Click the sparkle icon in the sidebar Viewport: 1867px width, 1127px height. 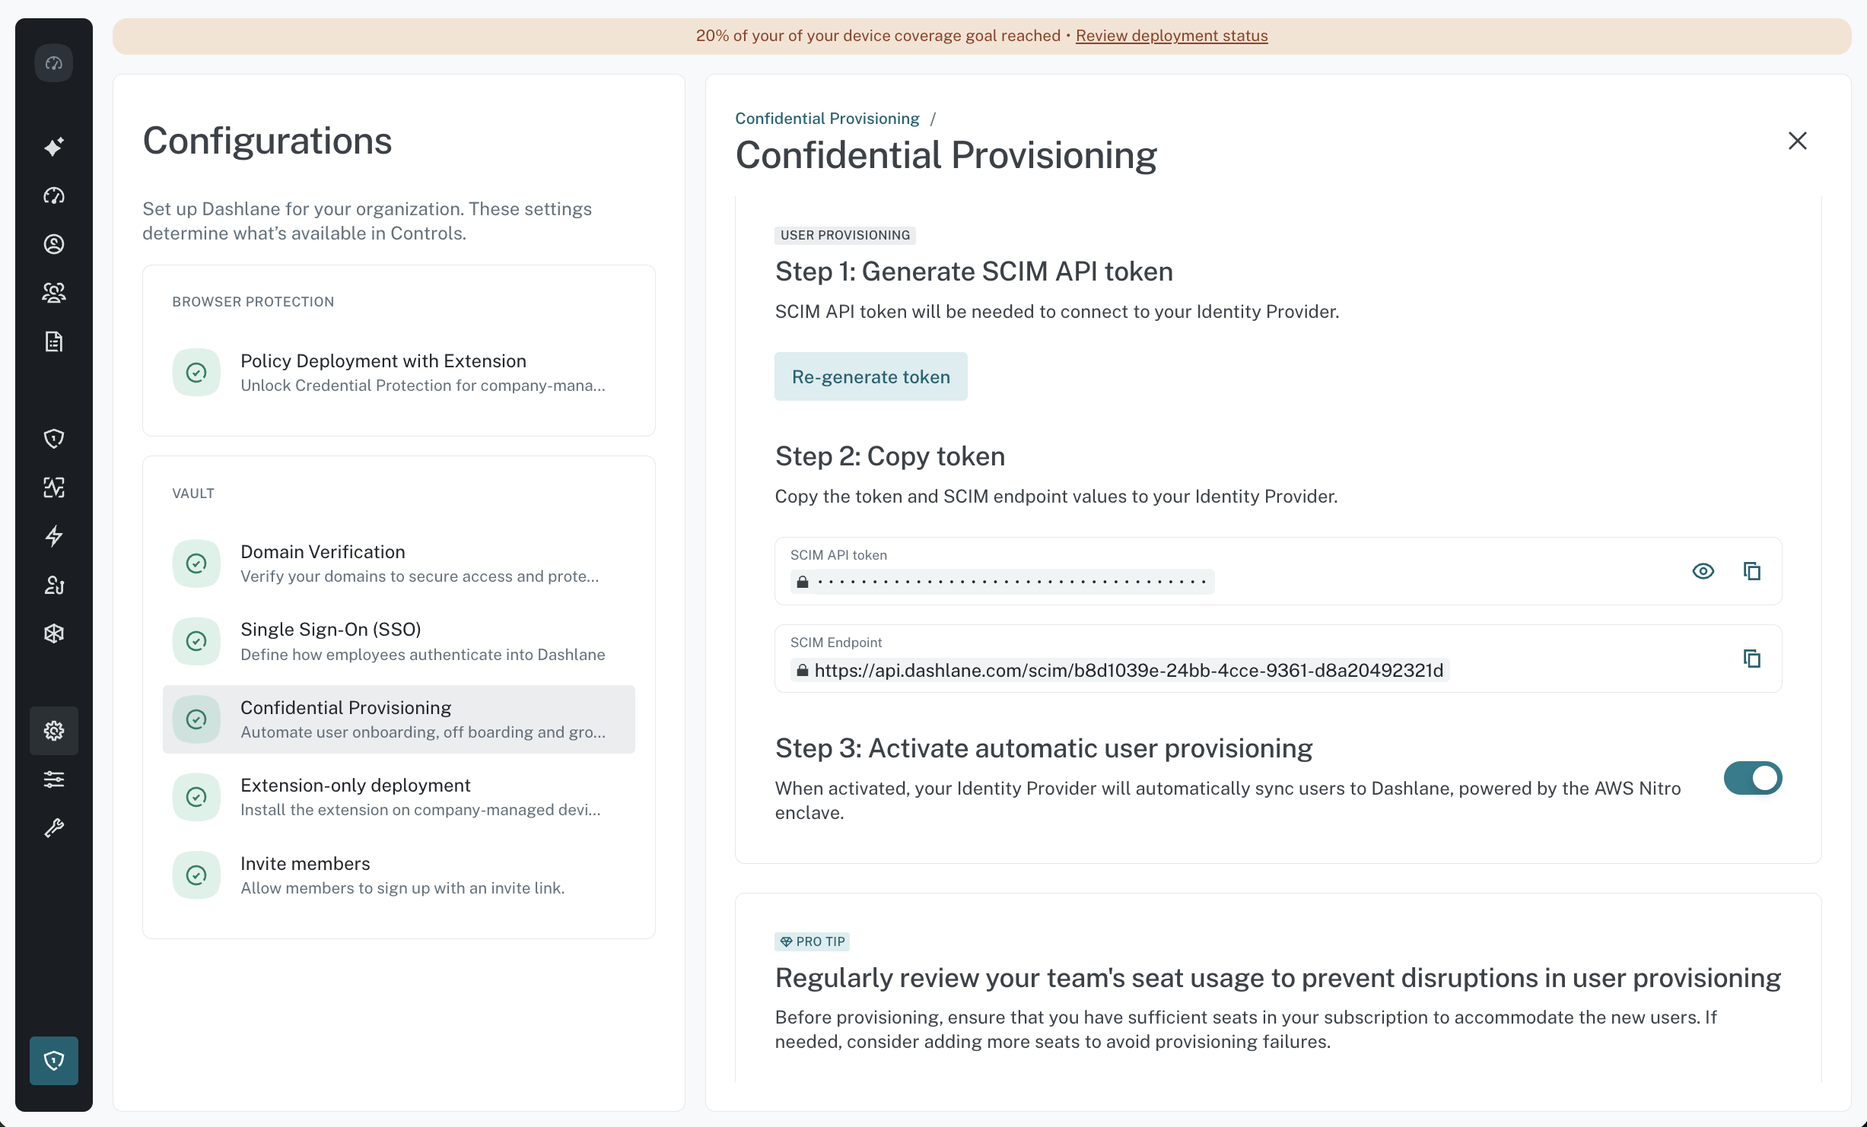53,147
